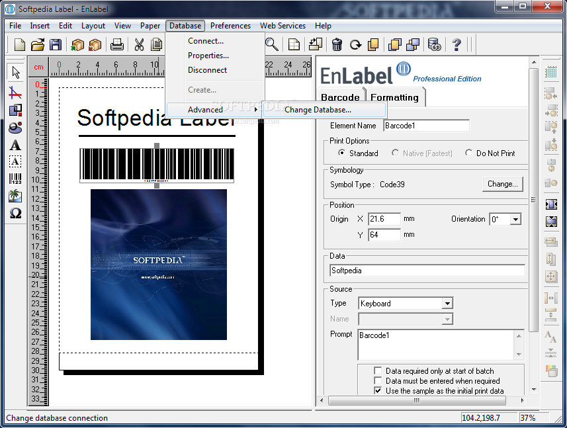Viewport: 567px width, 428px height.
Task: Select the arrow pointer tool
Action: click(x=16, y=72)
